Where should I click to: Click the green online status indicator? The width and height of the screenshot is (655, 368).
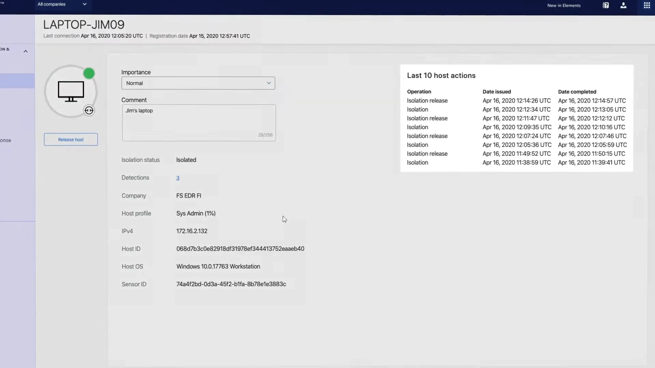pos(89,73)
